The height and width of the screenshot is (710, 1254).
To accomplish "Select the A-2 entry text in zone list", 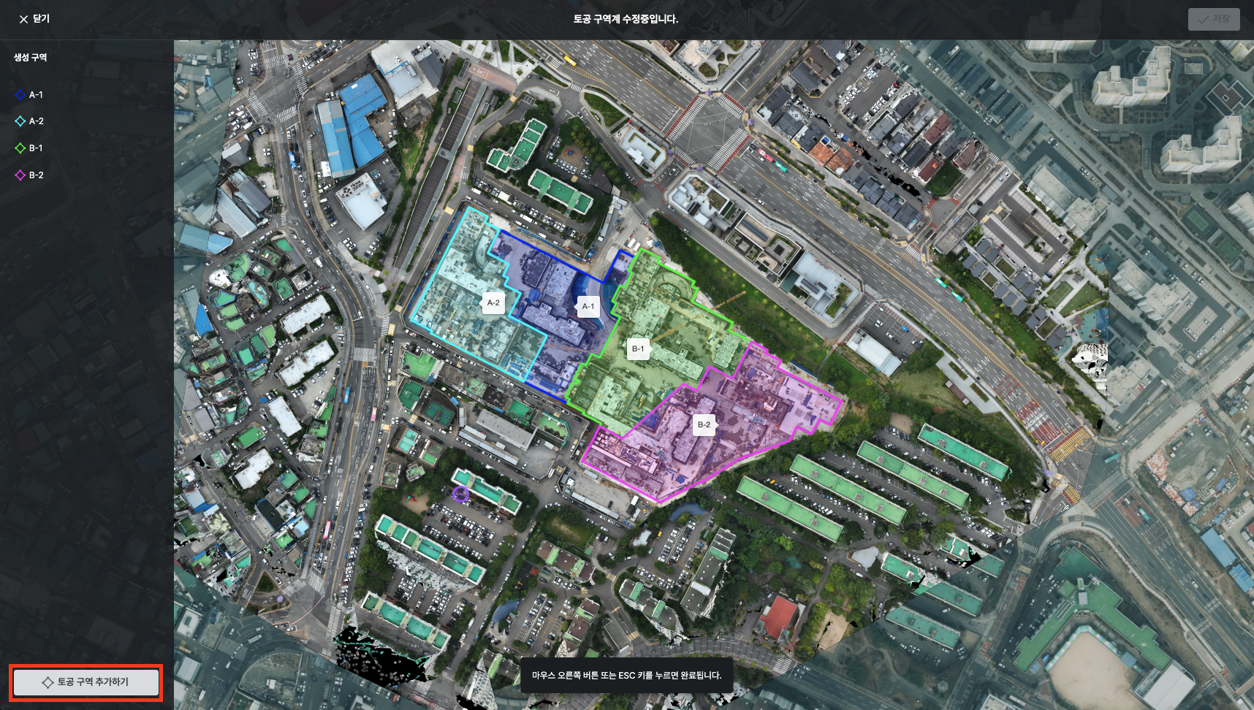I will click(37, 121).
